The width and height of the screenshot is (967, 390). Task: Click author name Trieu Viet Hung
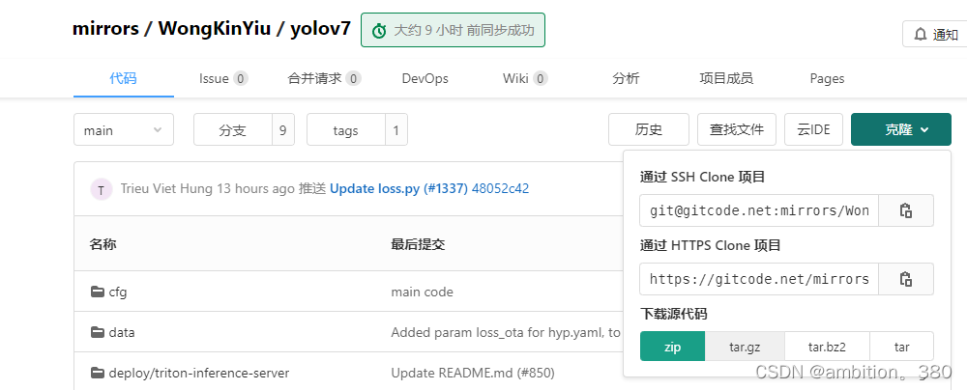pyautogui.click(x=167, y=188)
